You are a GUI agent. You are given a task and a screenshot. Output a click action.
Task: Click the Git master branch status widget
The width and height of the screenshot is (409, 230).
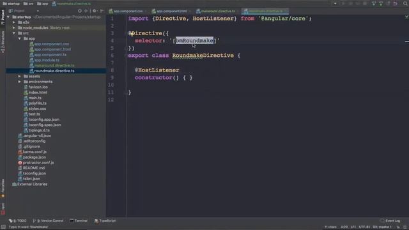383,227
